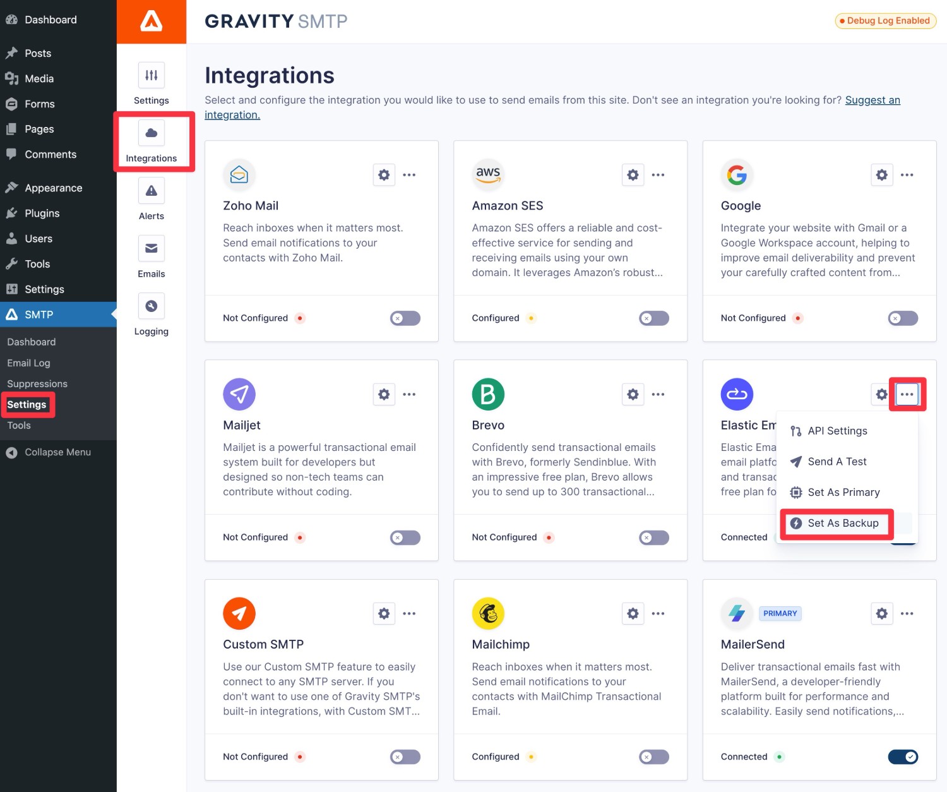Image resolution: width=947 pixels, height=792 pixels.
Task: Follow the Suggest an integration link
Action: point(552,107)
